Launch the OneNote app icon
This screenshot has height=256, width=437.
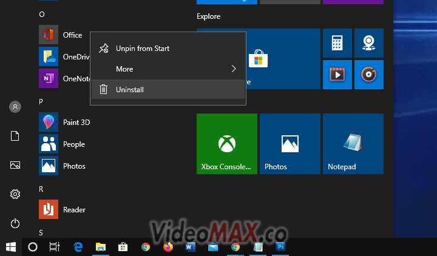pos(49,78)
